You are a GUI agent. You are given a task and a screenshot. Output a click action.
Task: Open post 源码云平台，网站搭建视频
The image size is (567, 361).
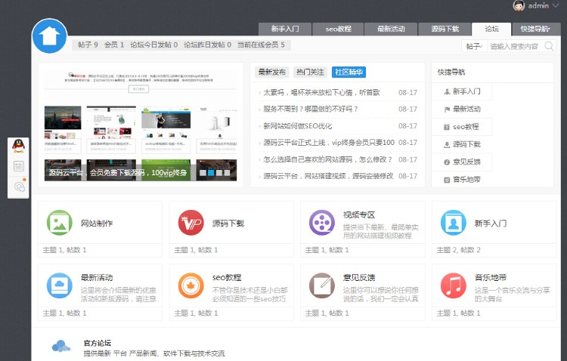click(x=328, y=176)
